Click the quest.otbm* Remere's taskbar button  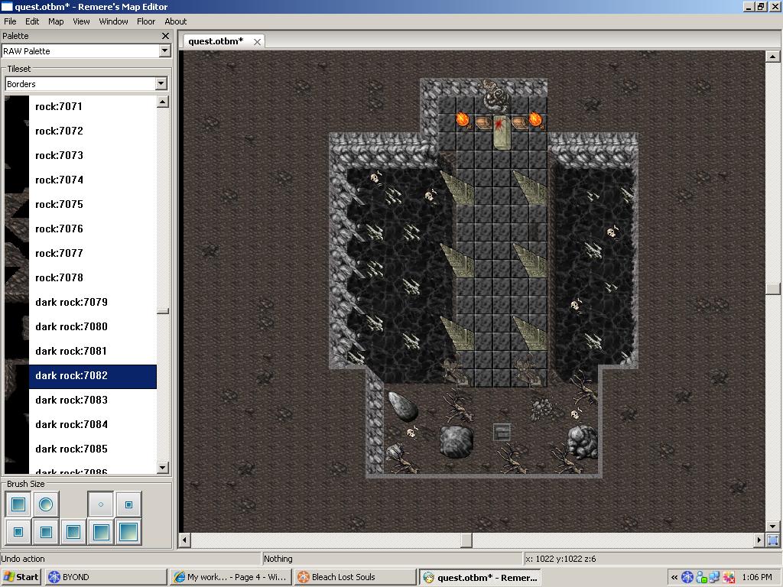click(x=480, y=578)
